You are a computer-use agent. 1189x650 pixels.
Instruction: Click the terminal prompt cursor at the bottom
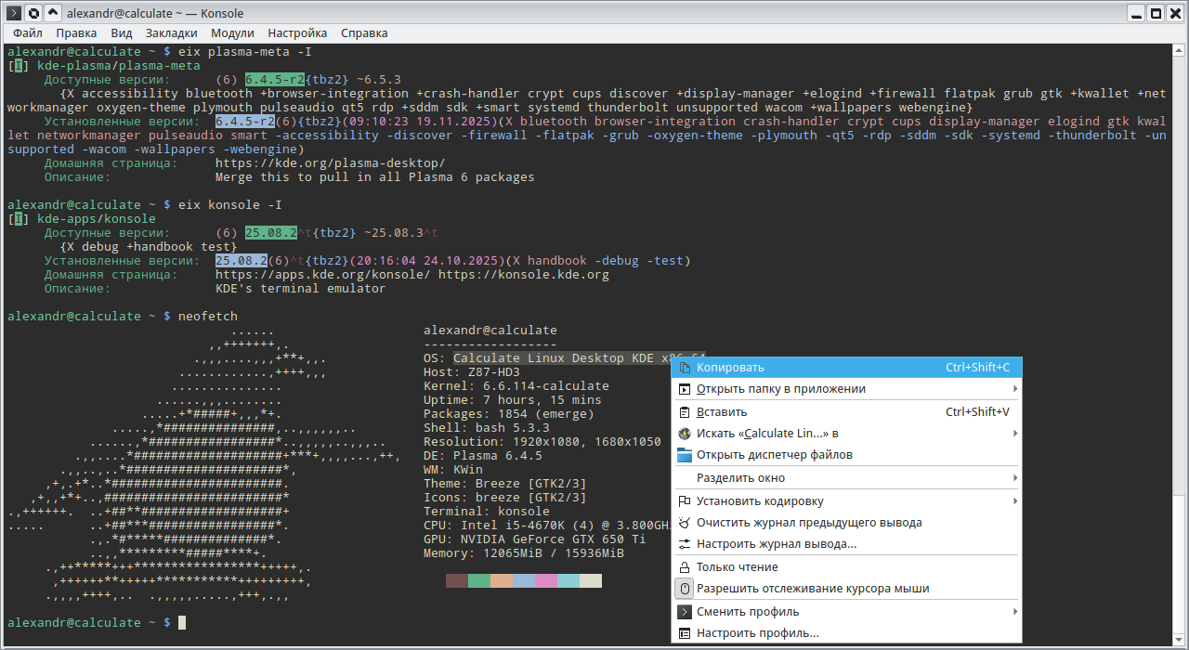(x=183, y=622)
